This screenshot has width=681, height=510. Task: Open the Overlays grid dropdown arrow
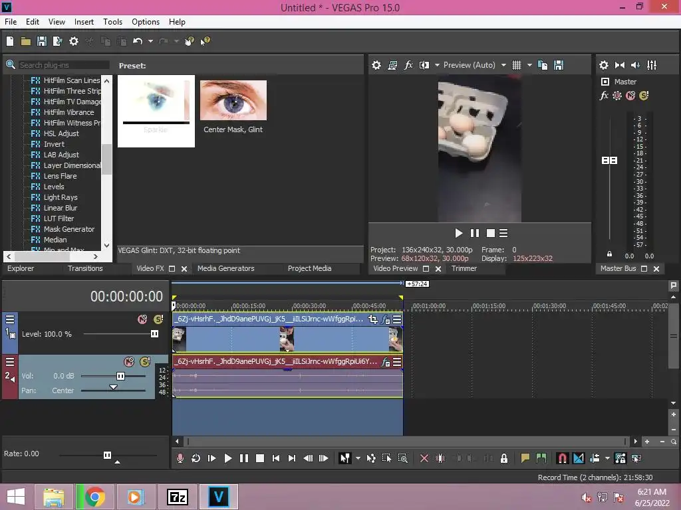(529, 65)
